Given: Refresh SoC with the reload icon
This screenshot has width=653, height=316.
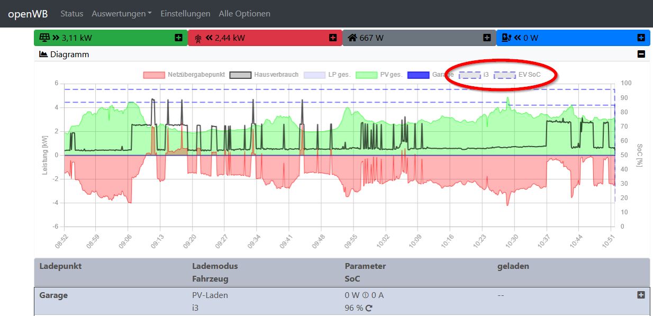Looking at the screenshot, I should click(369, 308).
